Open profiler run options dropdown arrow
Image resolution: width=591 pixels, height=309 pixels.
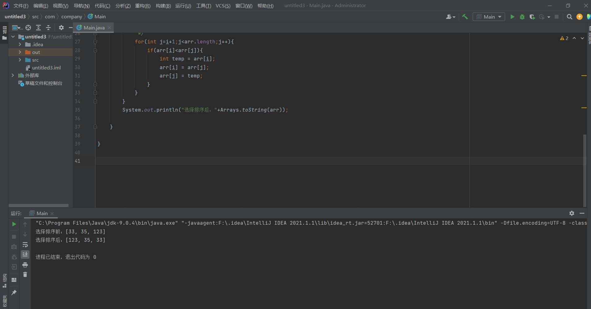[x=549, y=17]
